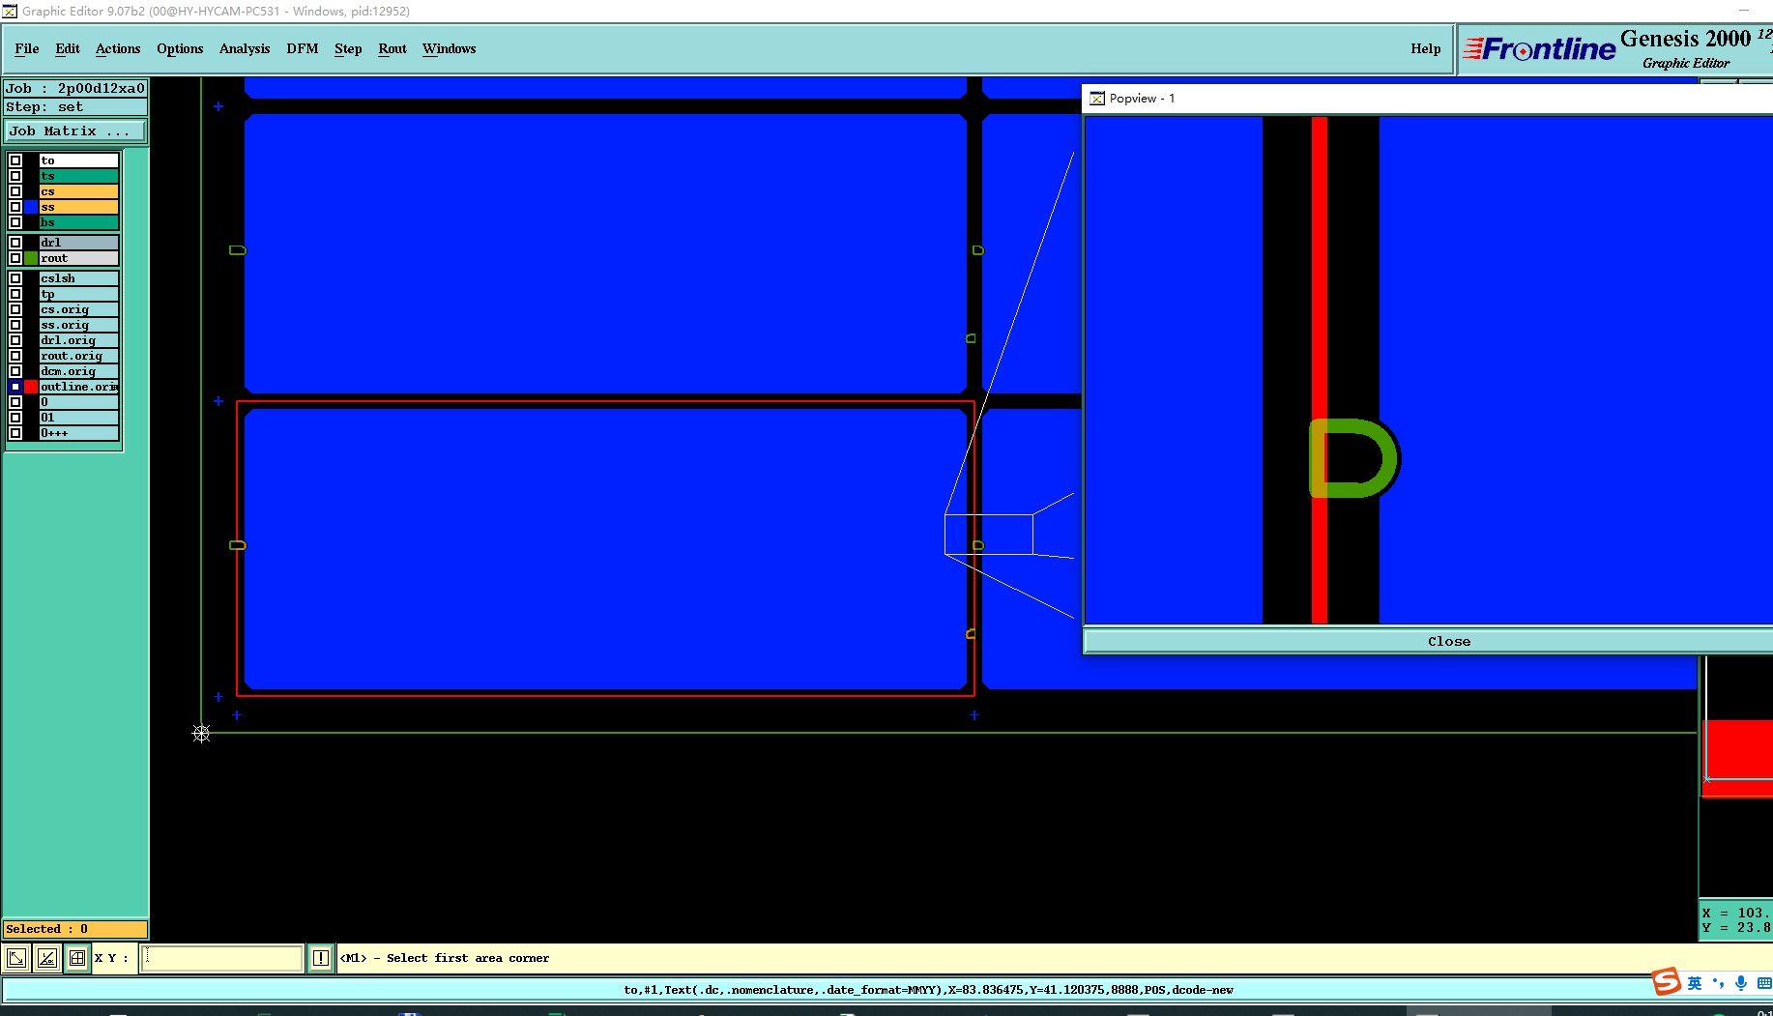Select layer name to in the list

pos(79,160)
